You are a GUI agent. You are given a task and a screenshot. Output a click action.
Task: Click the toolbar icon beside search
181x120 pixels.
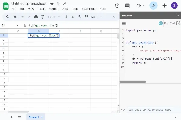[x=15, y=17]
